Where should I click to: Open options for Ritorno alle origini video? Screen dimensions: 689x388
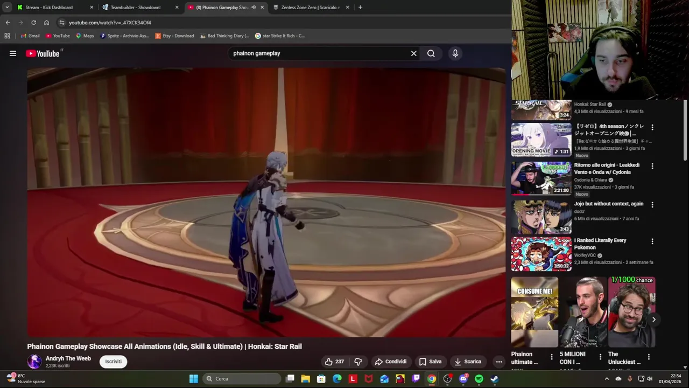pos(652,166)
